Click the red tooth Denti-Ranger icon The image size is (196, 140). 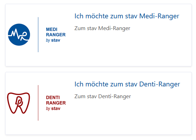[x=19, y=103]
